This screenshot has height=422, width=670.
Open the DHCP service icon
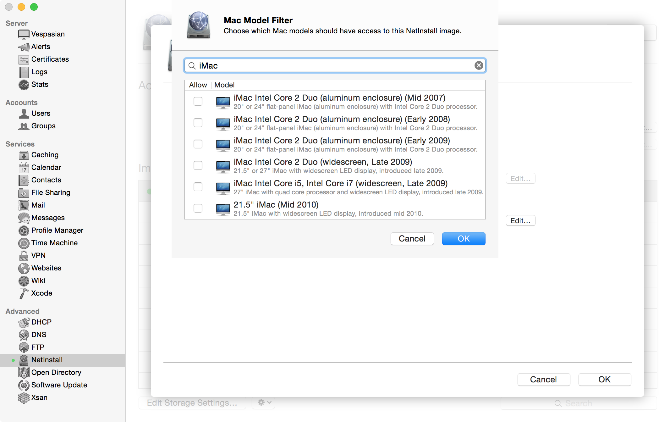24,322
